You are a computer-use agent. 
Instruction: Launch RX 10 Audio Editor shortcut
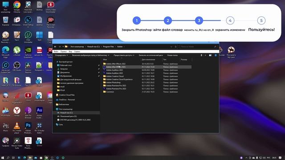(x=39, y=128)
